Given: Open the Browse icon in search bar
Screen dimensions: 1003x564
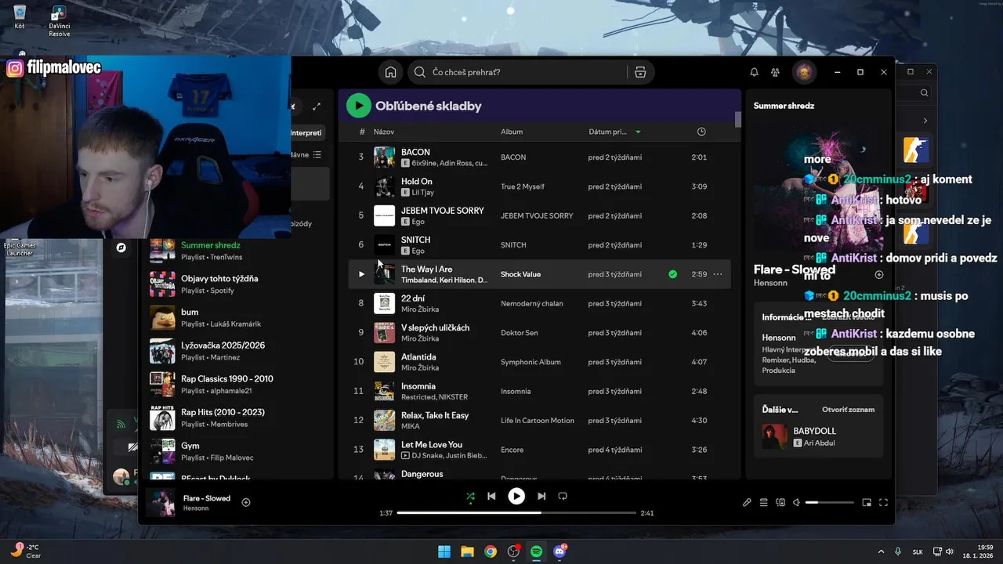Looking at the screenshot, I should (640, 72).
